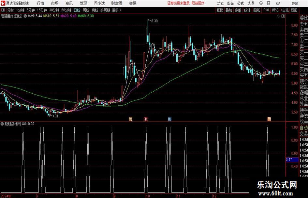This screenshot has width=308, height=198.
Task: Expand 更多 period options
Action: 117,10
